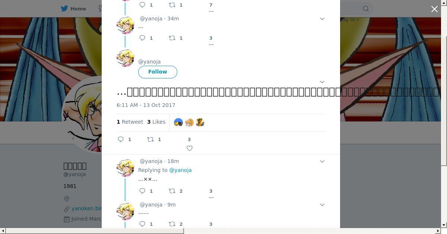Click the first liker's avatar thumbnail
This screenshot has width=447, height=234.
(x=178, y=122)
